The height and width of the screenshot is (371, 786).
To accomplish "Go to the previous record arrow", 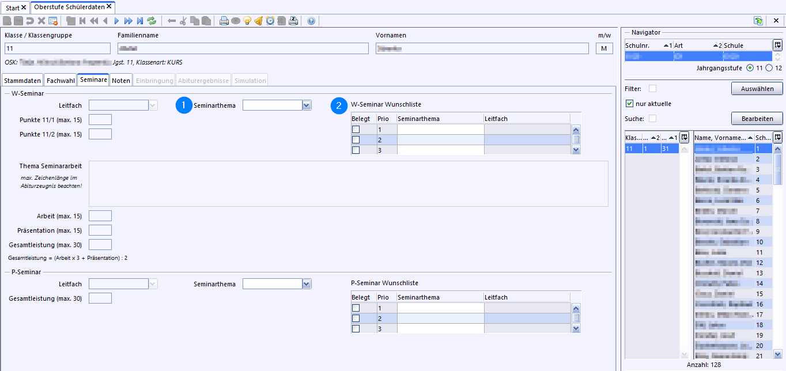I will [105, 21].
